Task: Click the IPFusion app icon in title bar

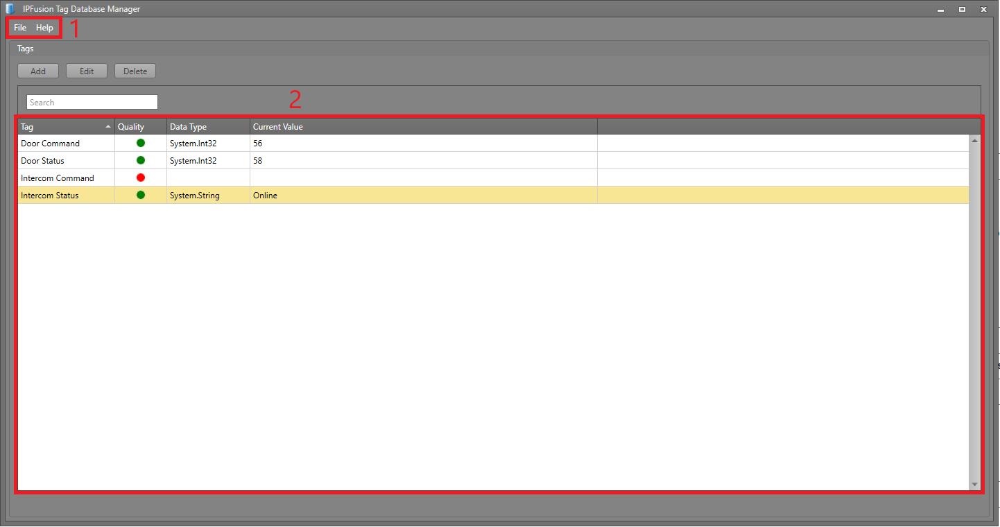Action: [x=10, y=9]
